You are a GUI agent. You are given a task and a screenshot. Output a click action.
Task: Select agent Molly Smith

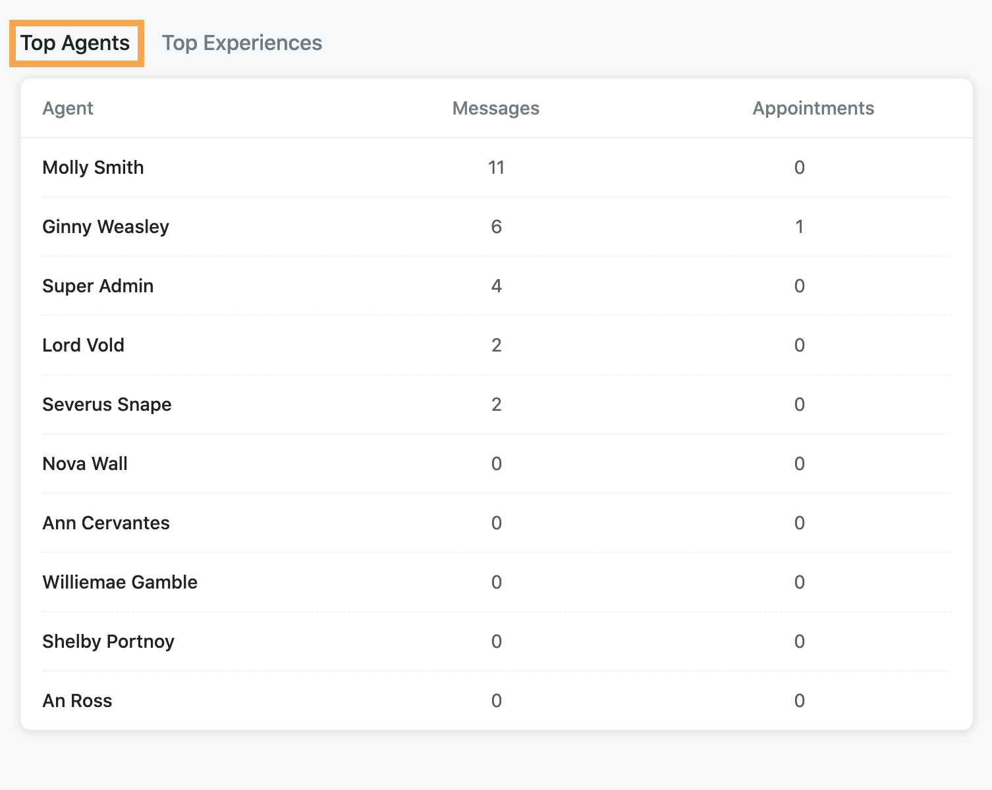(93, 167)
